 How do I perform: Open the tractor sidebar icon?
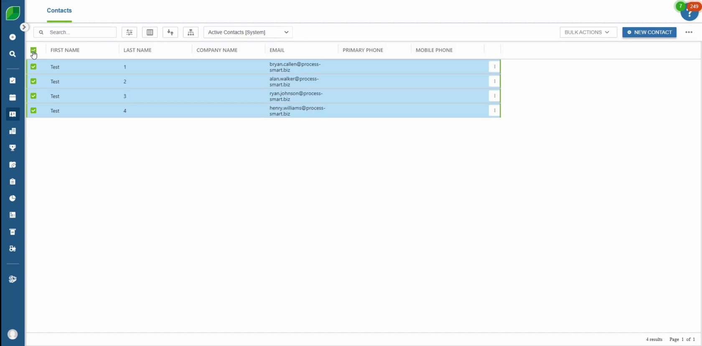click(x=13, y=248)
